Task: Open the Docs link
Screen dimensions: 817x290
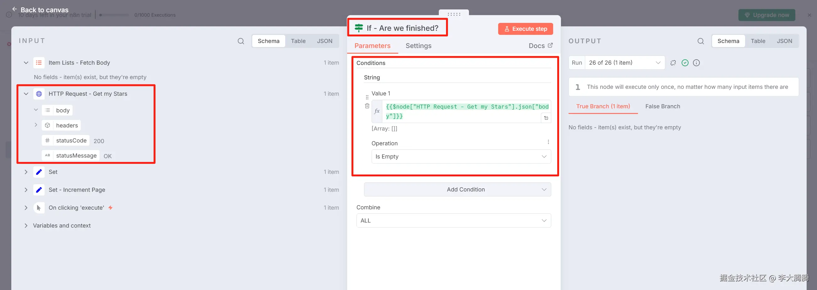Action: pos(541,46)
